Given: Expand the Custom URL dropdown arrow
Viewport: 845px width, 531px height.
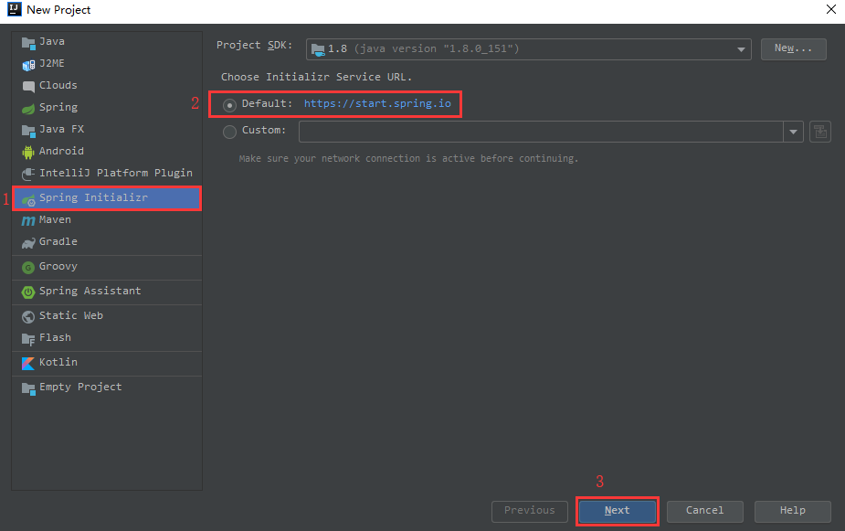Looking at the screenshot, I should pyautogui.click(x=793, y=131).
